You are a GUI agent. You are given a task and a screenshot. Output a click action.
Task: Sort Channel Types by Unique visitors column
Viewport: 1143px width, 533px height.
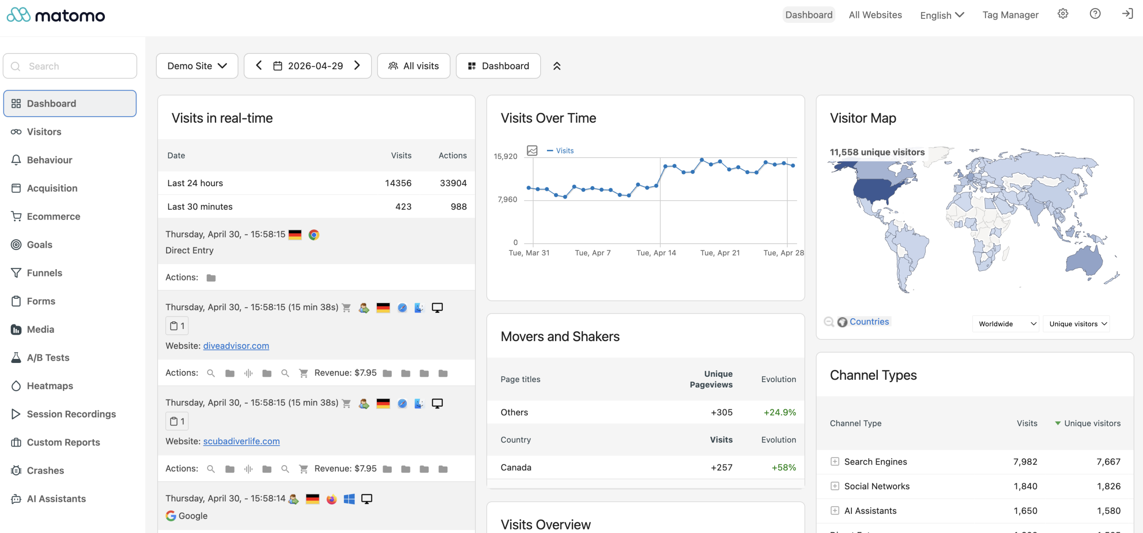(1092, 423)
